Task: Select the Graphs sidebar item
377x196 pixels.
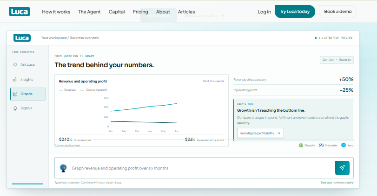Action: coord(27,94)
